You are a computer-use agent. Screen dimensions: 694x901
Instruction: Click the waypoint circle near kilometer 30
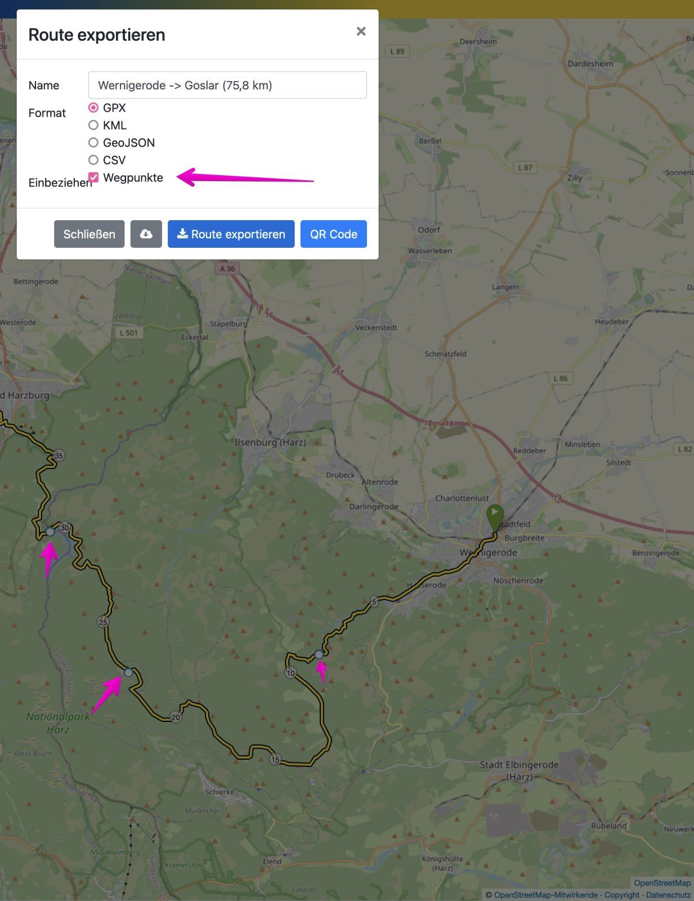[x=50, y=532]
